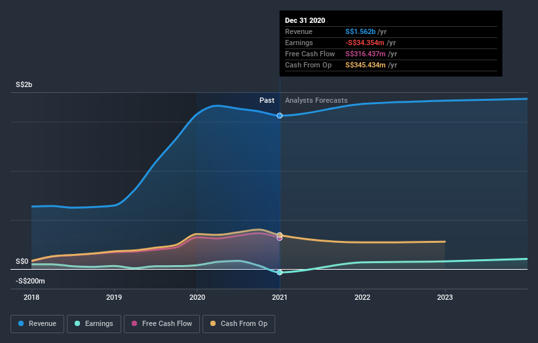The height and width of the screenshot is (343, 538).
Task: Click the 2022 x-axis label
Action: point(362,297)
